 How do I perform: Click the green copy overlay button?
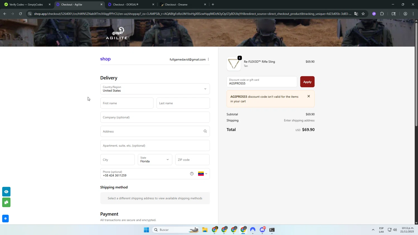point(6,202)
